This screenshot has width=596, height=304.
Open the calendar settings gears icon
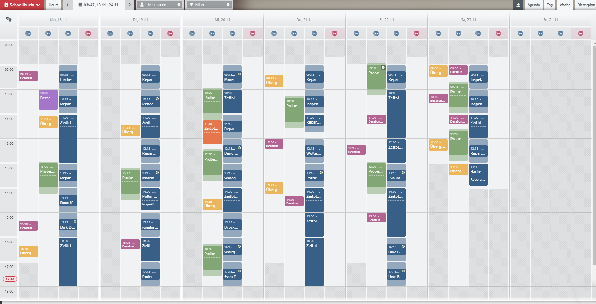coord(9,19)
